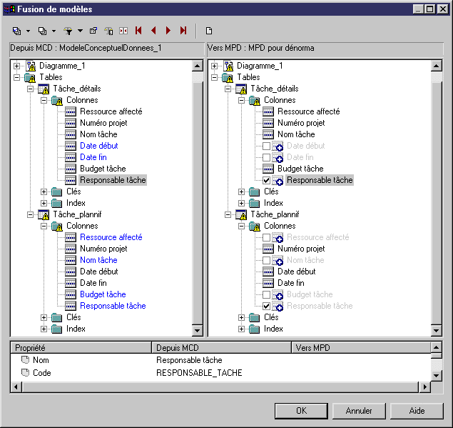Open dropdown arrow next to filter icon
The width and height of the screenshot is (453, 428).
[x=80, y=31]
